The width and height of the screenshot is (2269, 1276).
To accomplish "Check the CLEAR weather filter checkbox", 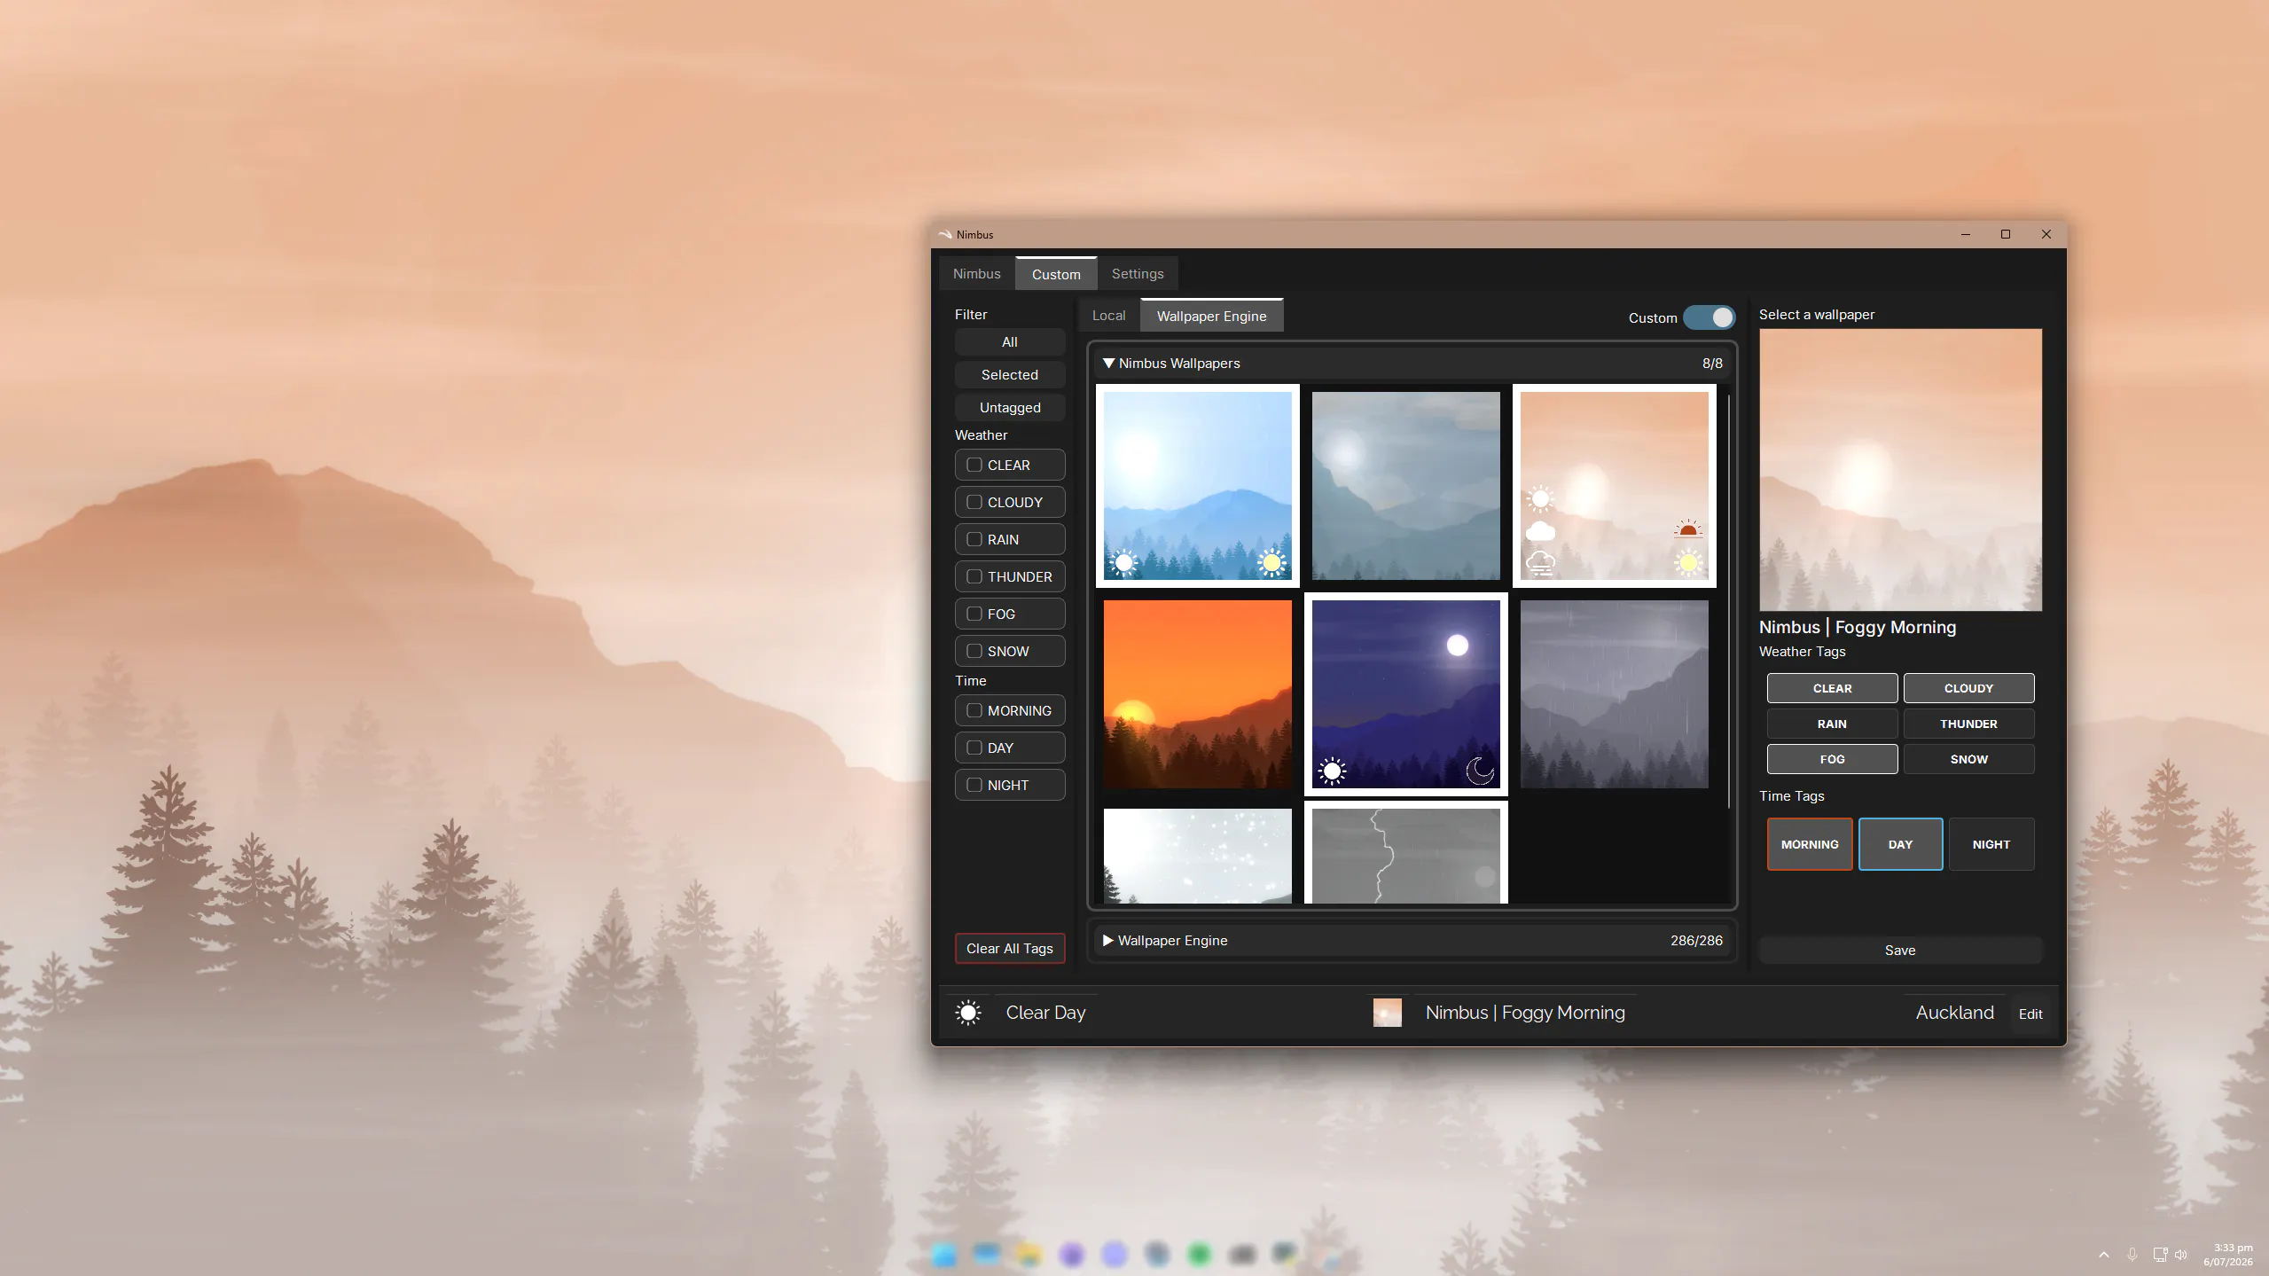I will click(x=974, y=465).
